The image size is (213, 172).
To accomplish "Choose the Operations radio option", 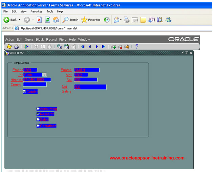I will click(x=38, y=126).
